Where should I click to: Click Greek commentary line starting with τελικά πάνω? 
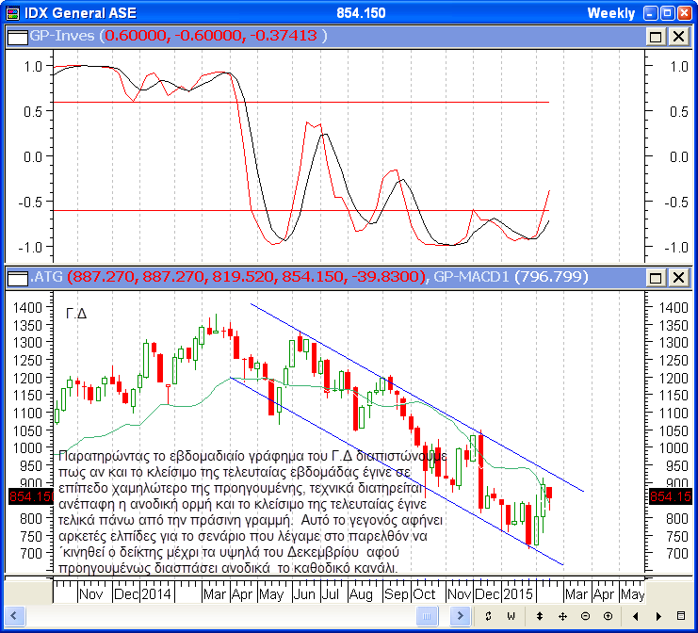pyautogui.click(x=251, y=520)
